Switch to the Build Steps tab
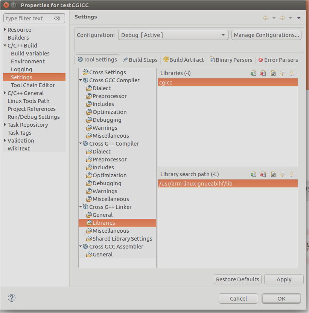309x313 pixels. (140, 60)
